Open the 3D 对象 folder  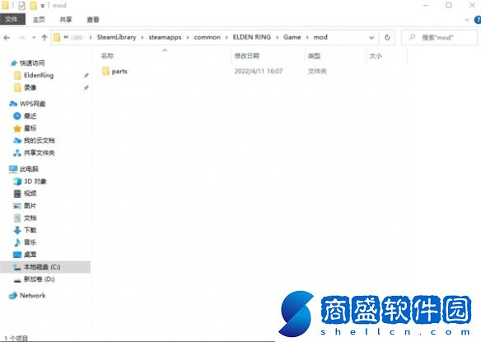pyautogui.click(x=35, y=181)
